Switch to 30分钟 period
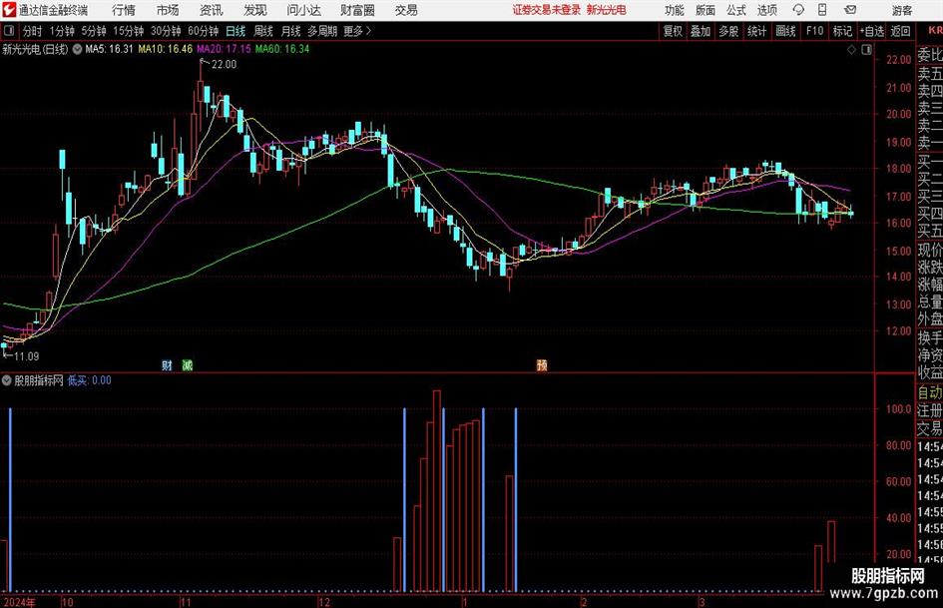 [x=166, y=31]
